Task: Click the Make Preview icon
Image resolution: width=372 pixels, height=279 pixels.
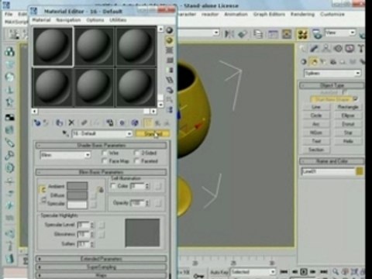Action: [x=170, y=81]
